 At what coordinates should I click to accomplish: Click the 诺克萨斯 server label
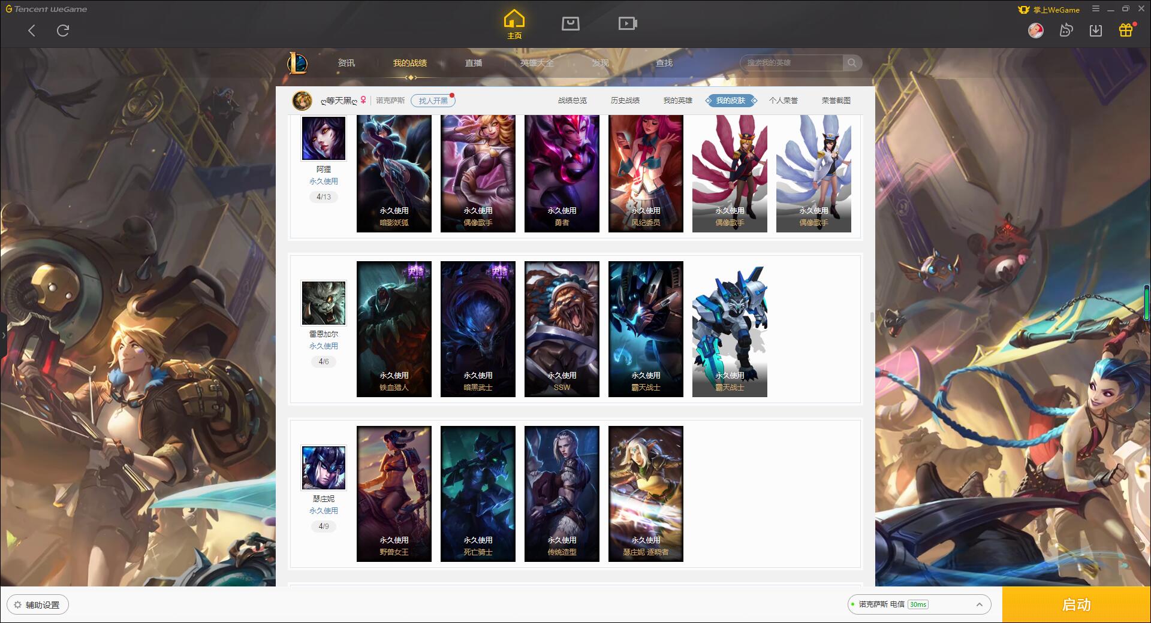coord(390,101)
